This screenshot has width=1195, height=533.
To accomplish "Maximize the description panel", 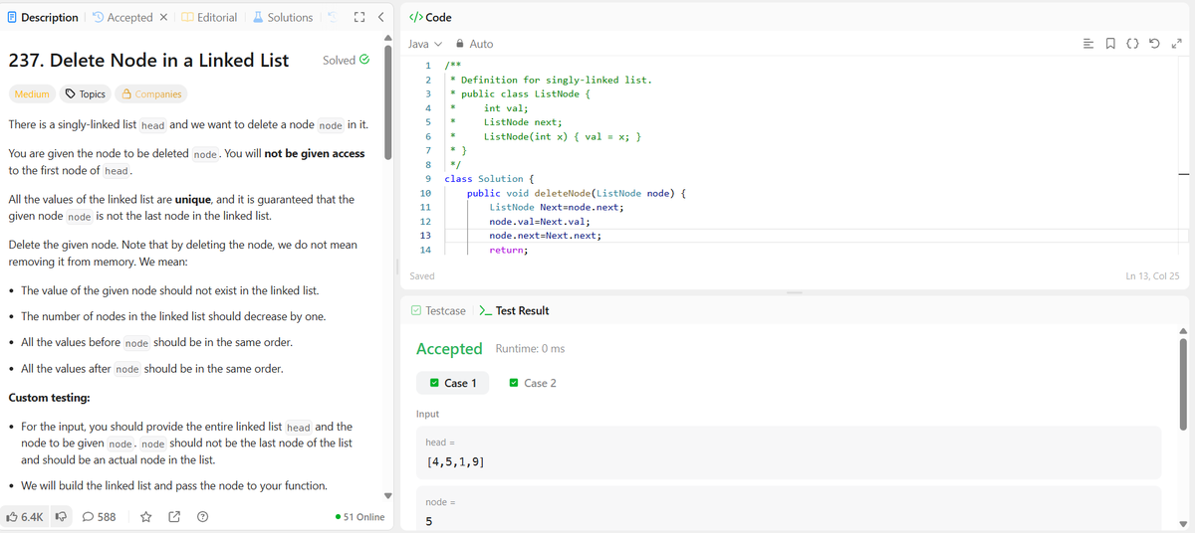I will [359, 17].
